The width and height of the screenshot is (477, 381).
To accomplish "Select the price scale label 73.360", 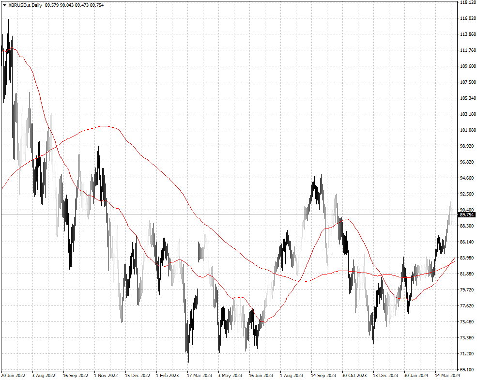I will (467, 337).
